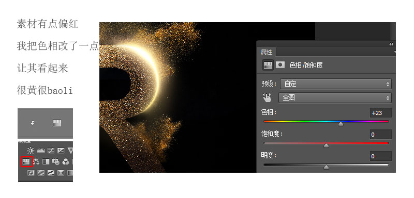This screenshot has width=414, height=198.
Task: Select the 属性 panel tab
Action: coord(266,52)
